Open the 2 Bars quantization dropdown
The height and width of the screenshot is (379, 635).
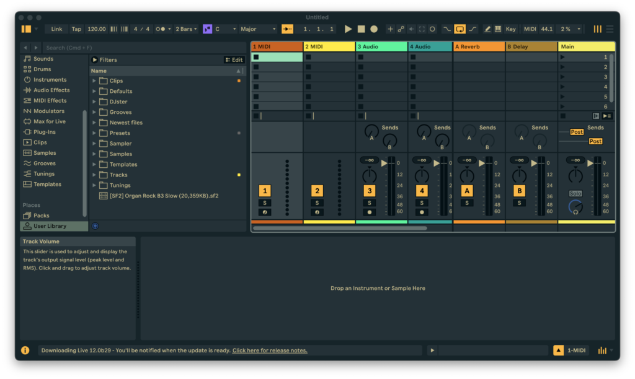(186, 29)
